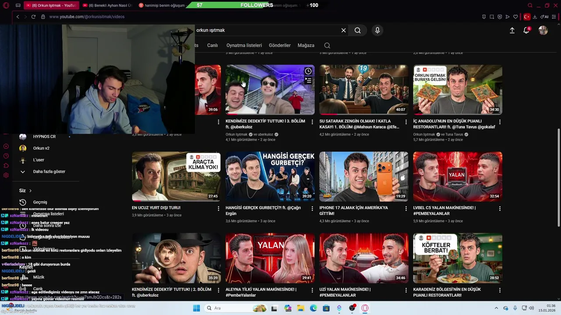Click the Opera browser search tabs icon
This screenshot has height=315, width=561.
click(530, 5)
